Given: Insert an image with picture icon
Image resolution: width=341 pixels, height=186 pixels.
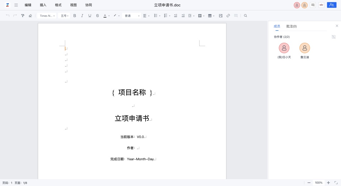Looking at the screenshot, I should [x=221, y=16].
